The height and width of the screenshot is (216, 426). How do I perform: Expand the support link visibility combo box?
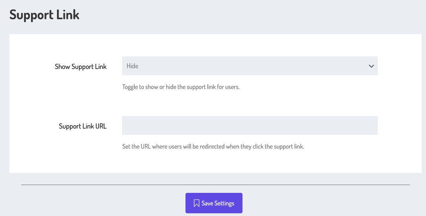(250, 66)
